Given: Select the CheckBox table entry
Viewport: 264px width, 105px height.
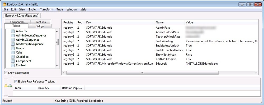Looking at the screenshot, I should coord(22,57).
